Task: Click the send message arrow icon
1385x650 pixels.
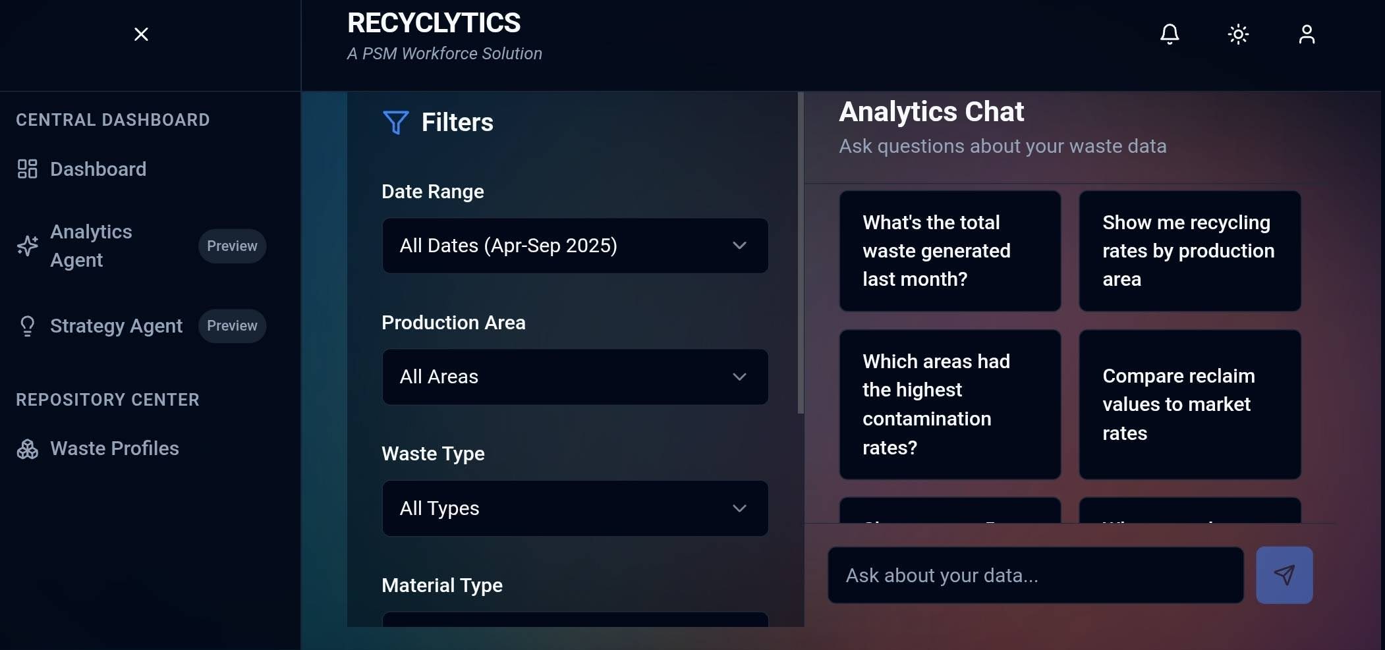Action: pyautogui.click(x=1283, y=574)
